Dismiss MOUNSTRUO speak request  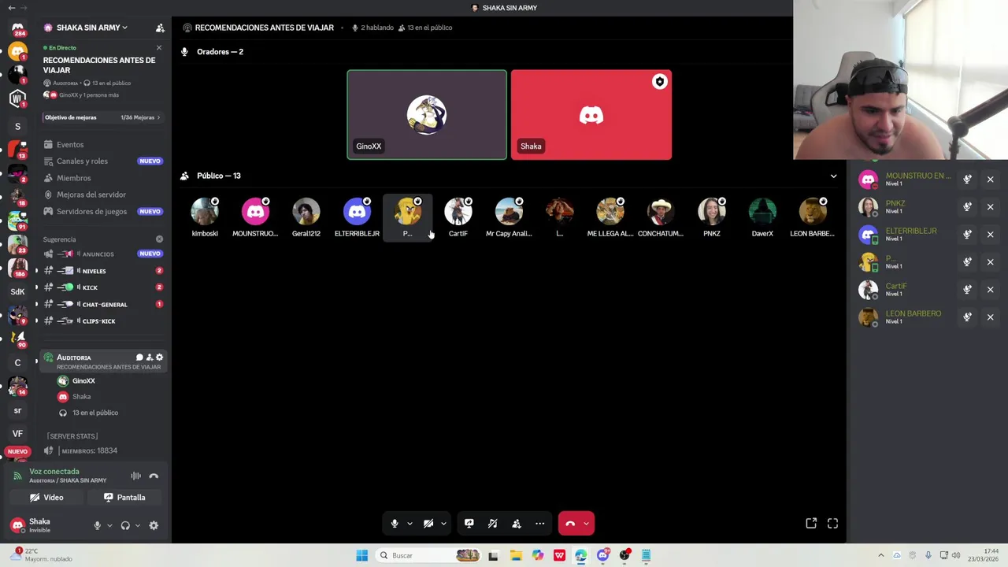click(x=991, y=180)
